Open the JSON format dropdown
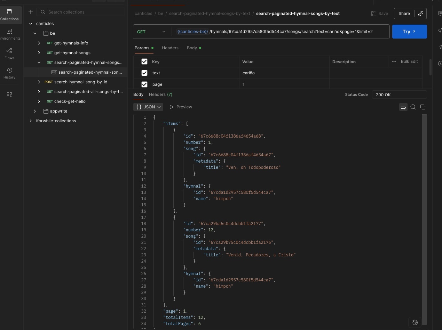This screenshot has height=330, width=442. [x=148, y=107]
